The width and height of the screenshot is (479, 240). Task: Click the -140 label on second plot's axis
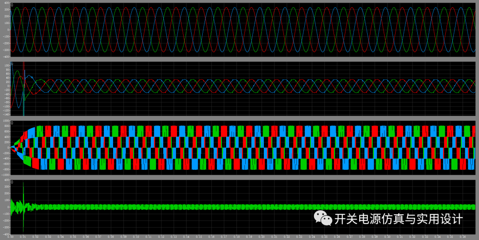pyautogui.click(x=7, y=114)
